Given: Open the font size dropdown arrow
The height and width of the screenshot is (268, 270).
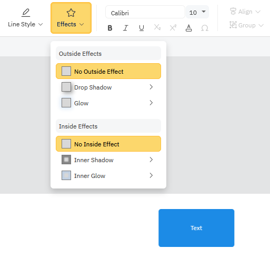Looking at the screenshot, I should (204, 12).
